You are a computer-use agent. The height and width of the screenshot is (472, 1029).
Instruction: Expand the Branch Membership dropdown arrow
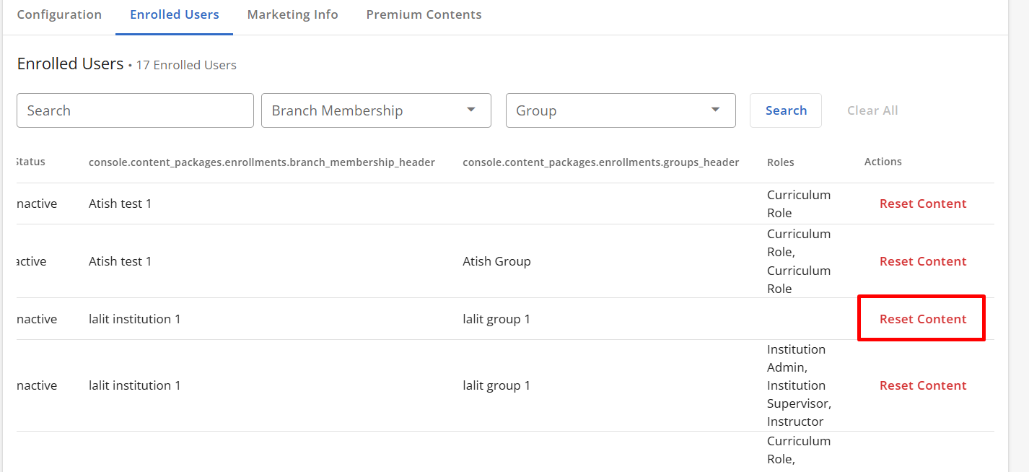pos(471,110)
